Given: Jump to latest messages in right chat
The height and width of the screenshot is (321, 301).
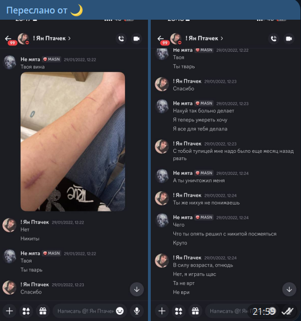Looking at the screenshot, I should (289, 290).
